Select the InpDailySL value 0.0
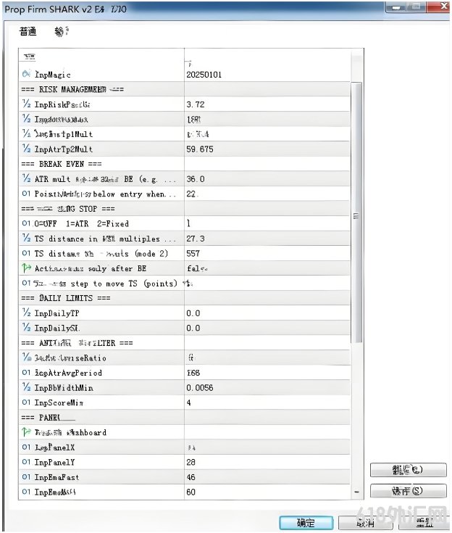The image size is (452, 533). (x=193, y=329)
